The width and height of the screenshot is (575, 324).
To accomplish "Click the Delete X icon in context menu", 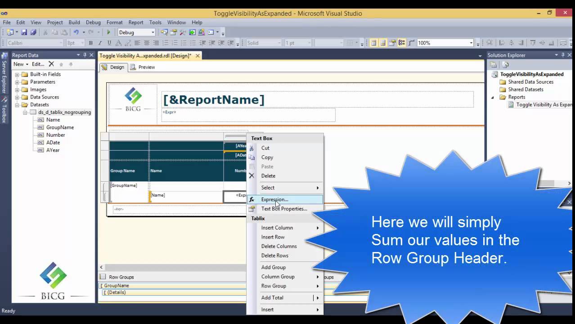I will [x=252, y=176].
